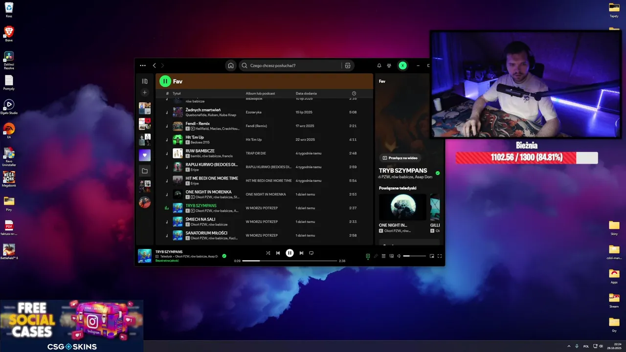Toggle the Now Playing view icon

(368, 256)
